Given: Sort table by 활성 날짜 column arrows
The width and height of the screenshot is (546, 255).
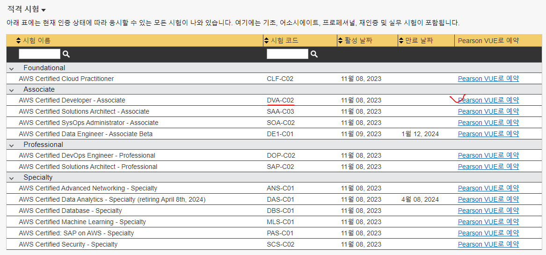Looking at the screenshot, I should click(x=341, y=41).
